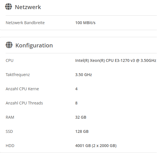The height and width of the screenshot is (153, 157).
Task: Select the 3.50 GHz clock value
Action: 84,75
